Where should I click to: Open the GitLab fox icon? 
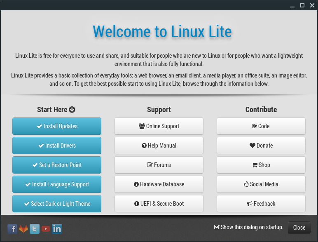click(23, 229)
